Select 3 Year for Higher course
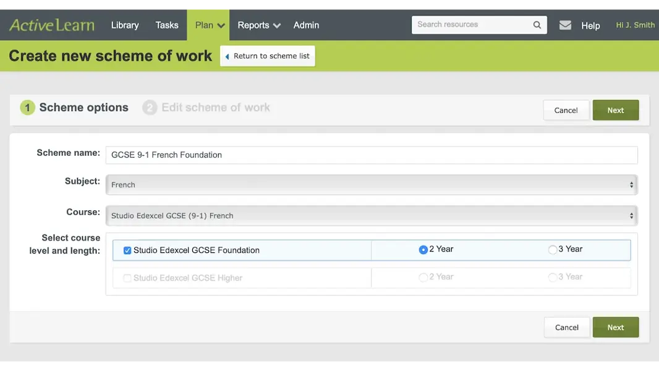 [x=553, y=277]
